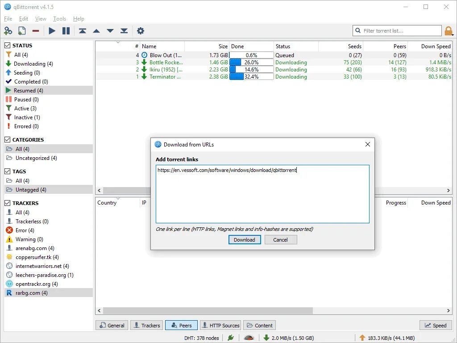Viewport: 457px width, 343px height.
Task: Click the Ikiru progress bar at 14.6%
Action: (252, 69)
